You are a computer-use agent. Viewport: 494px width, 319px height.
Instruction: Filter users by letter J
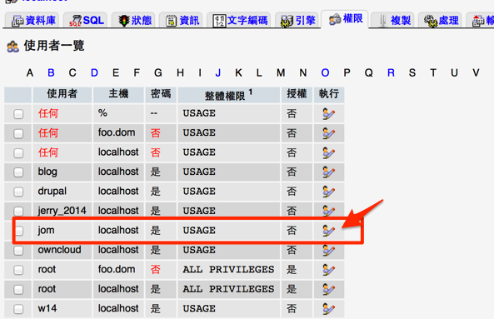pyautogui.click(x=217, y=72)
